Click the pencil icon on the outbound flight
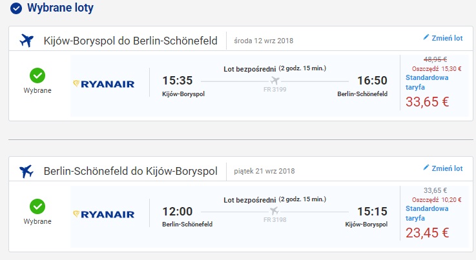 (426, 37)
